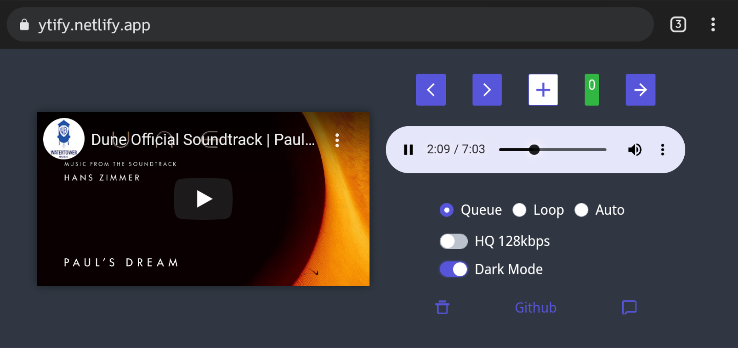Open the Github link
Viewport: 738px width, 348px height.
click(x=535, y=308)
